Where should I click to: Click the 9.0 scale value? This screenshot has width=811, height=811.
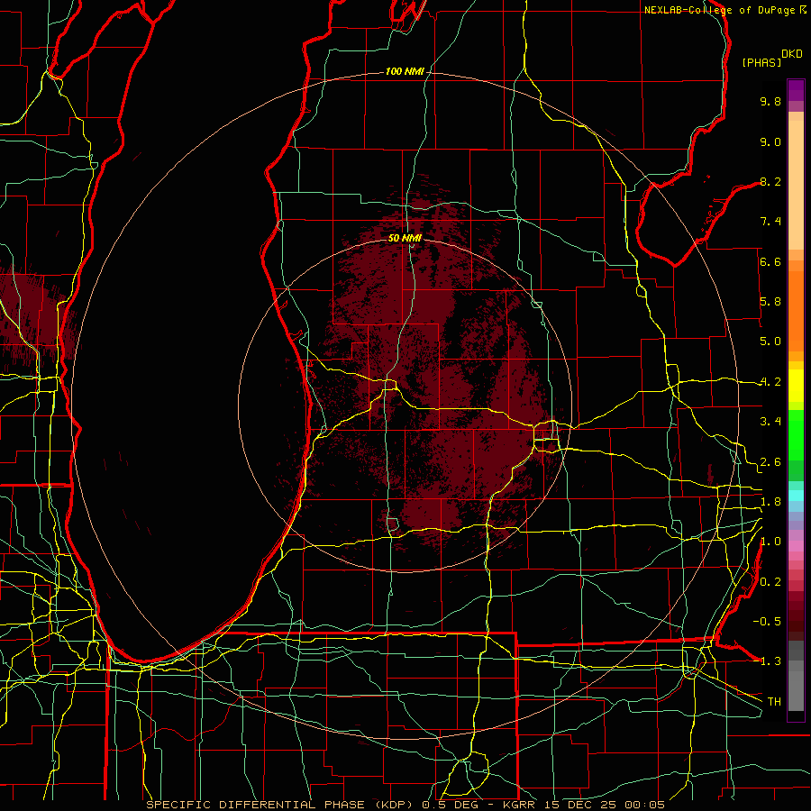[x=770, y=141]
